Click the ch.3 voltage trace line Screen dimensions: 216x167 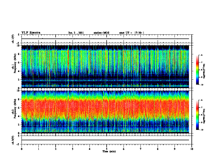coord(105,140)
